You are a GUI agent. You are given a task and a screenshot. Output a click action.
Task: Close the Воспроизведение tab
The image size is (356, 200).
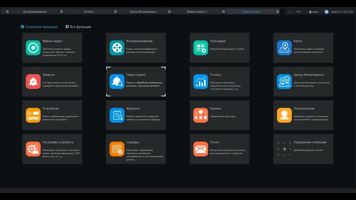pyautogui.click(x=61, y=12)
